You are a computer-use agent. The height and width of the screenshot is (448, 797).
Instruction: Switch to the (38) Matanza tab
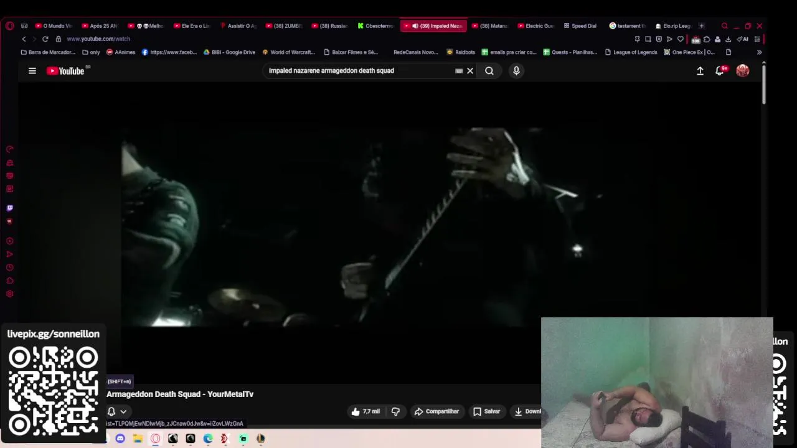[490, 26]
